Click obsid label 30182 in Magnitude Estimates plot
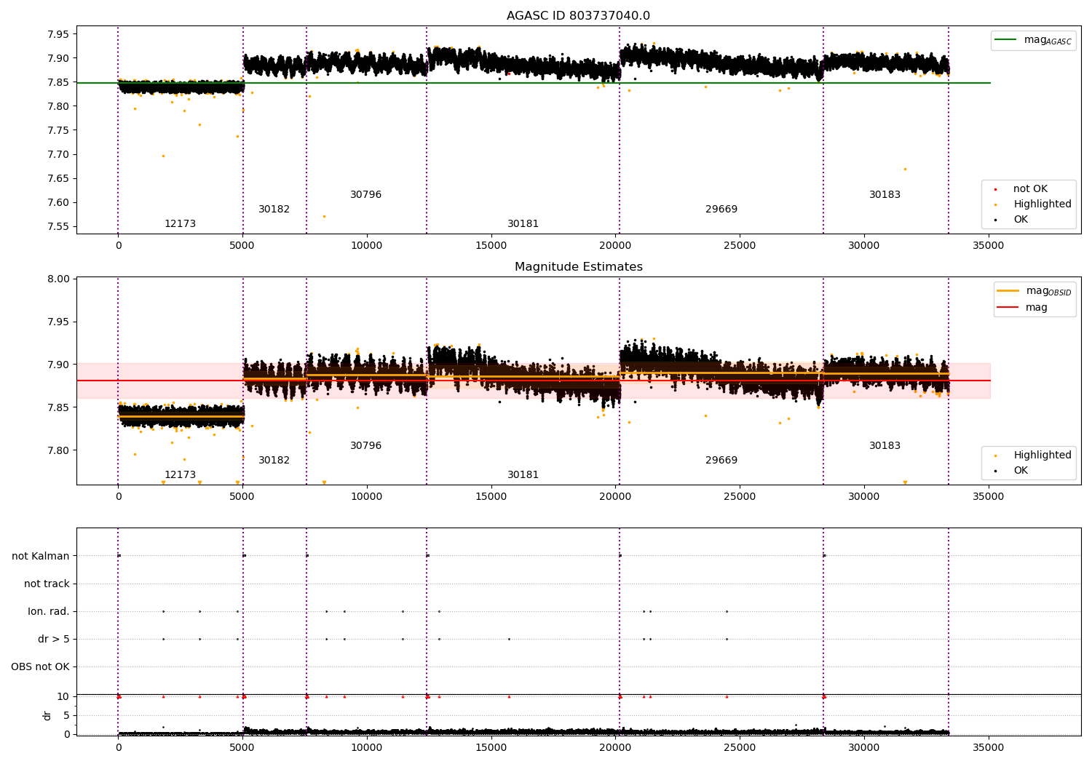Image resolution: width=1092 pixels, height=764 pixels. click(274, 461)
